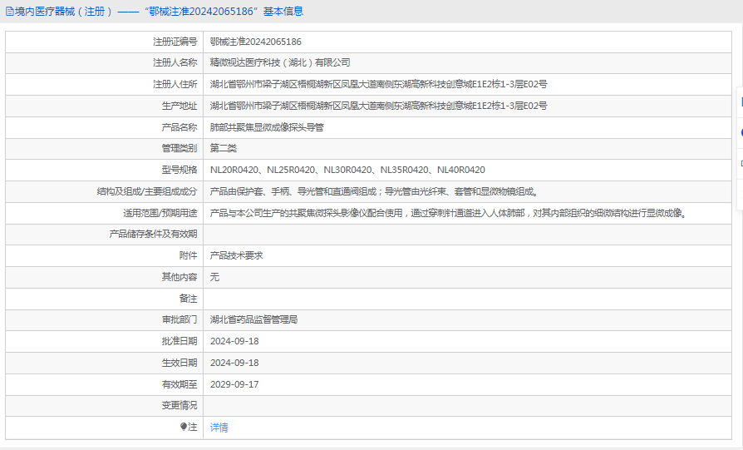Click the 生效日期 label
The height and width of the screenshot is (450, 743).
pyautogui.click(x=180, y=363)
